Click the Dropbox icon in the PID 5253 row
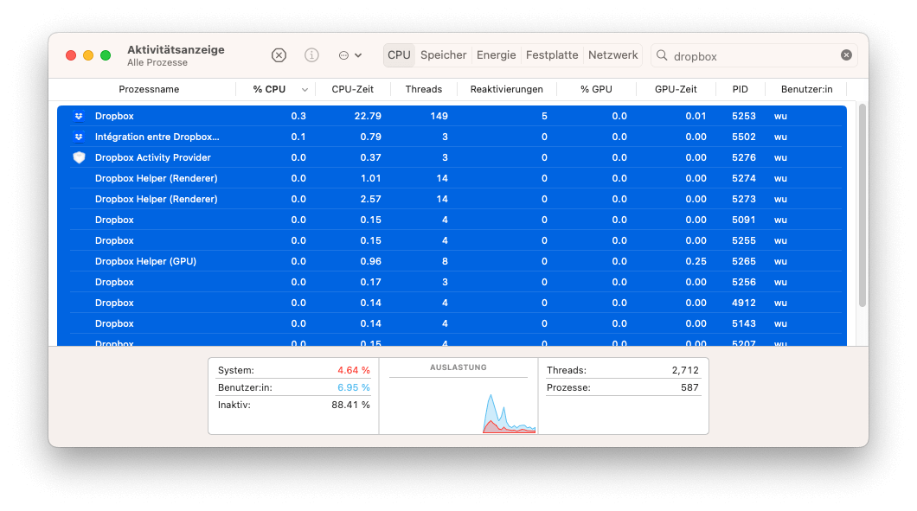This screenshot has height=511, width=917. coord(79,116)
